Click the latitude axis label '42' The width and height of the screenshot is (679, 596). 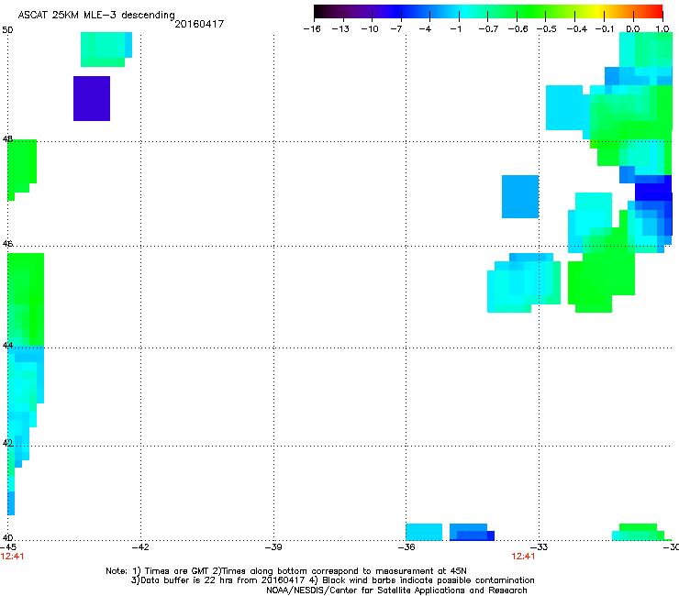point(7,443)
